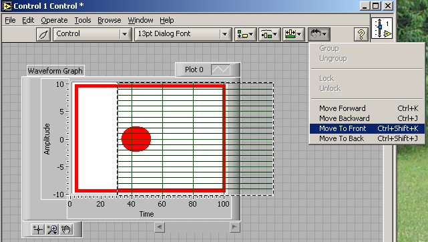Viewport: 428px width, 242px height.
Task: Select the graph zoom tool
Action: (52, 229)
